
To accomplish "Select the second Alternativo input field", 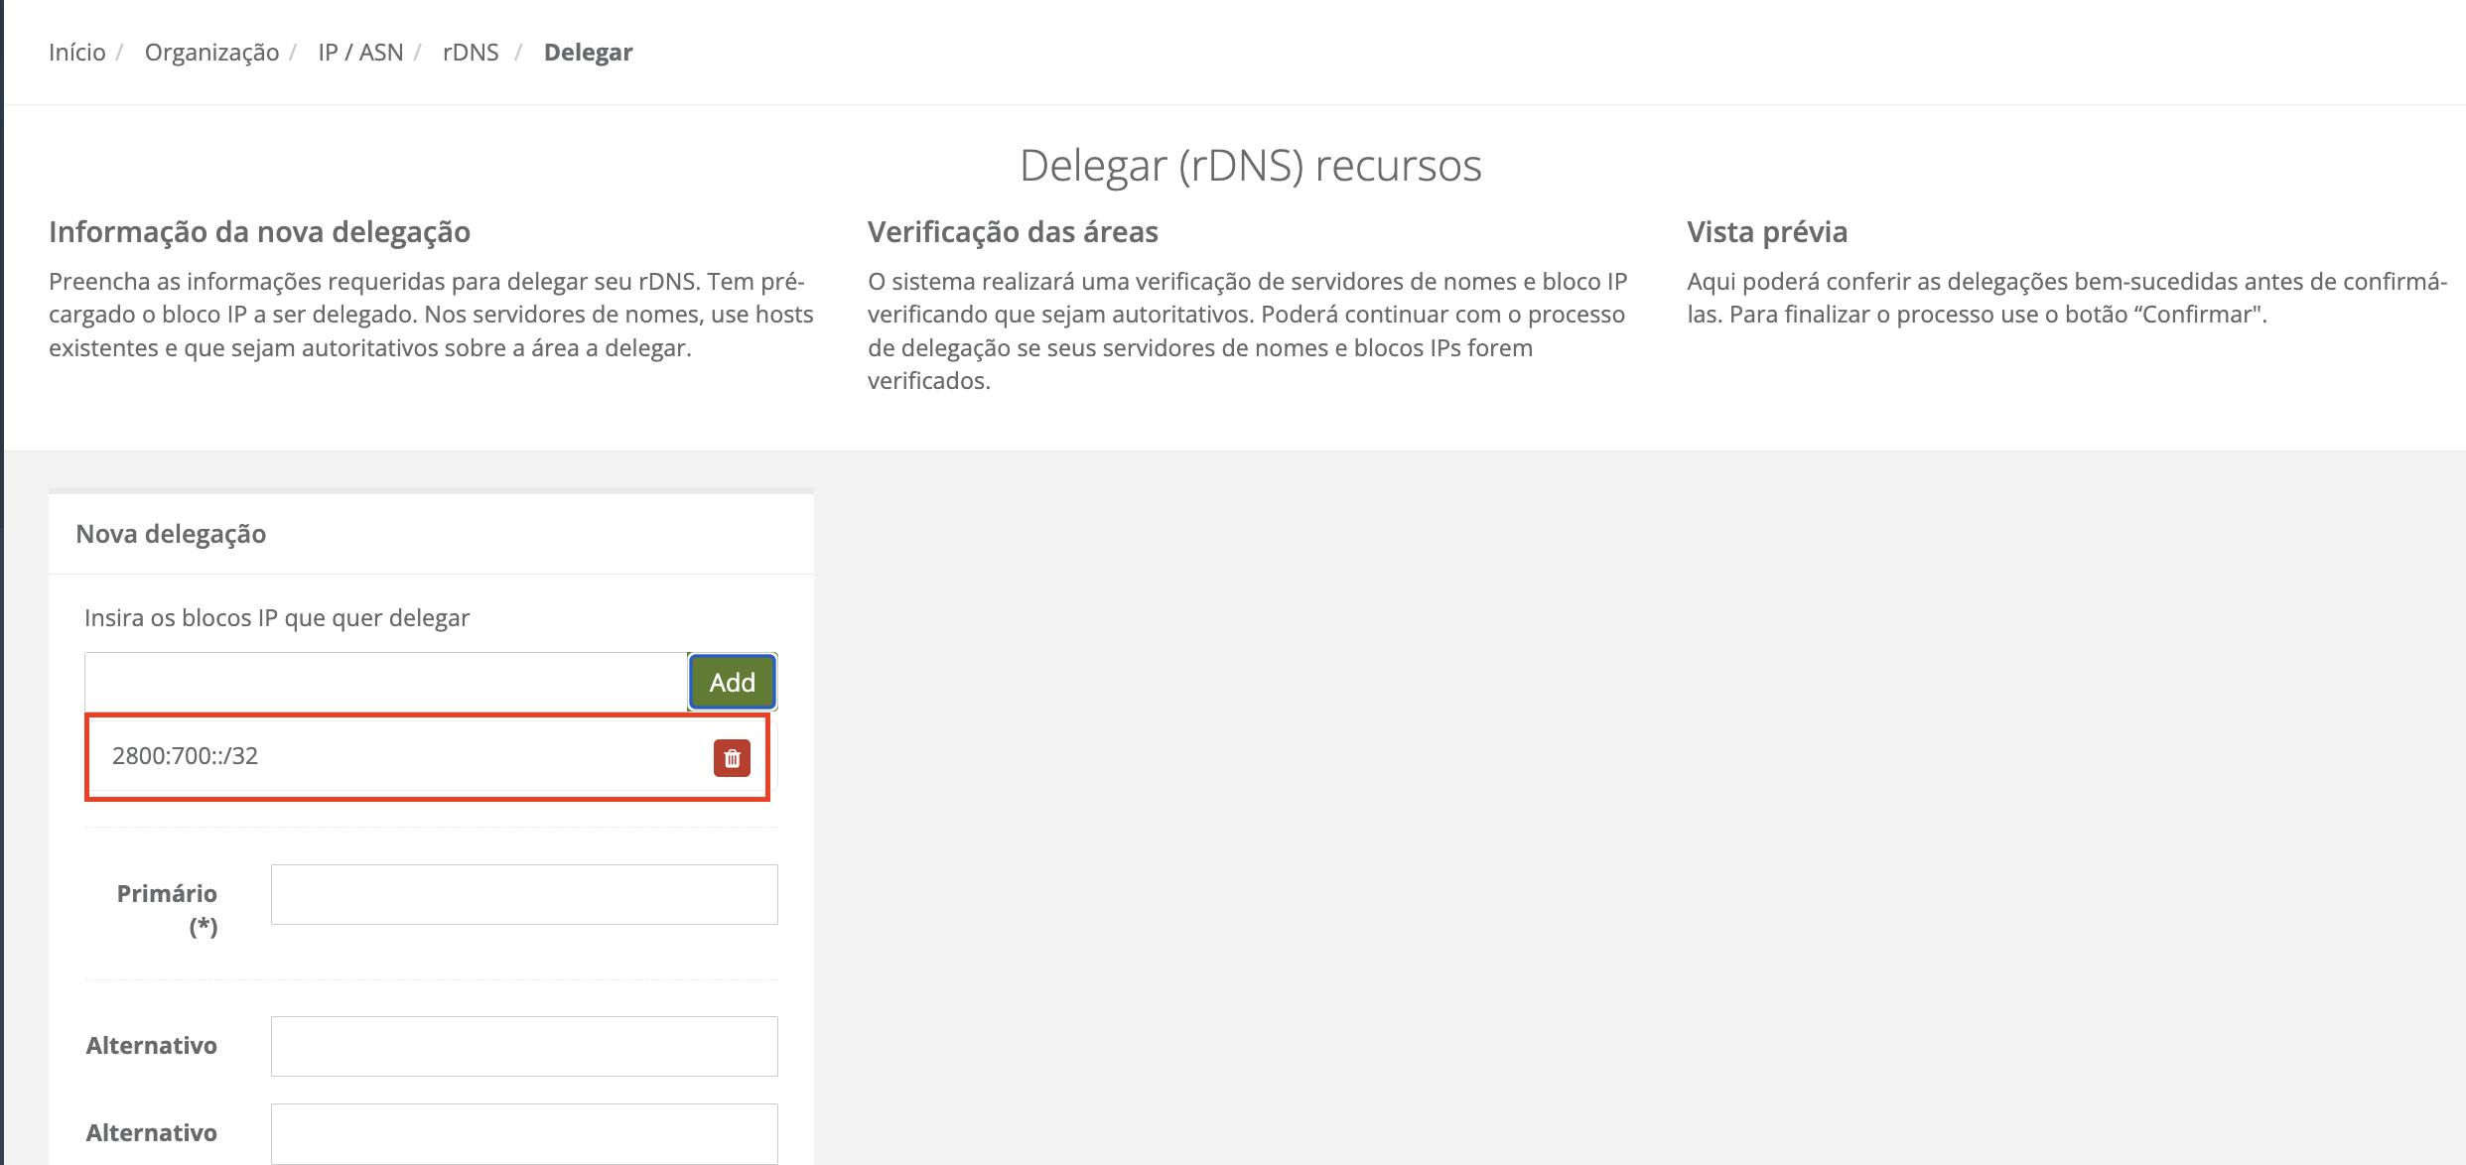I will [x=524, y=1133].
